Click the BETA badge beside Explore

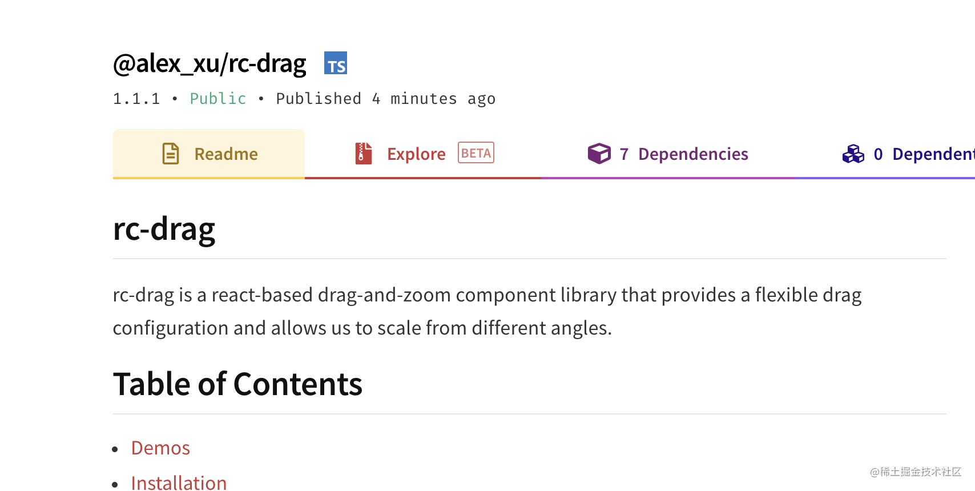(476, 153)
